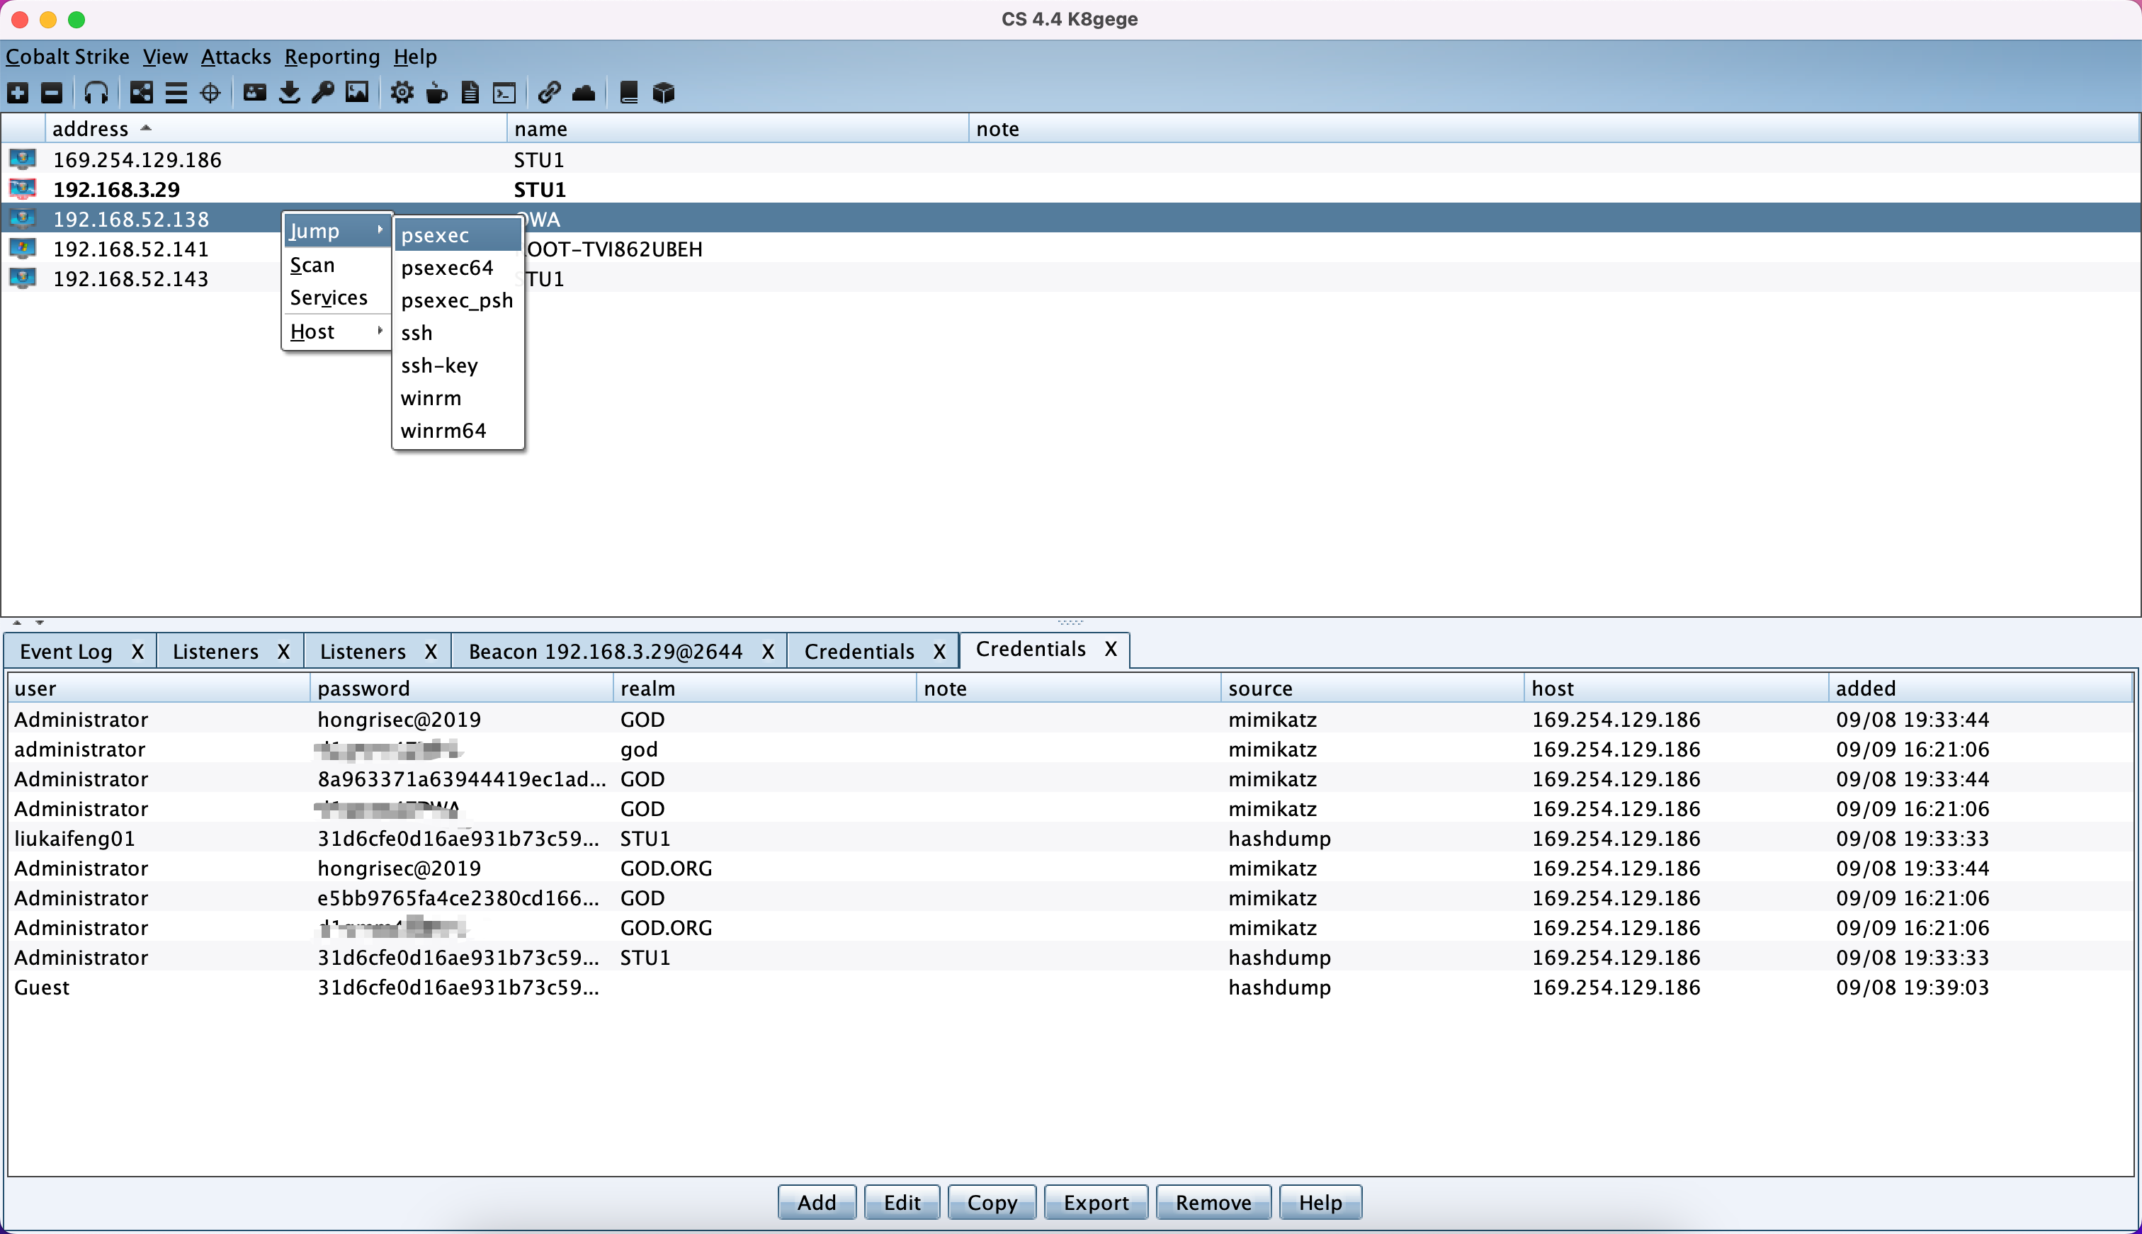
Task: Switch to target table crosshair icon
Action: (210, 92)
